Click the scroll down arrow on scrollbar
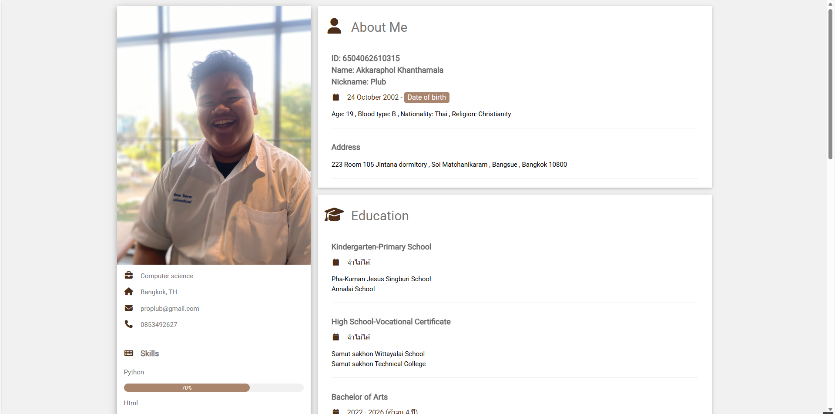 click(830, 409)
